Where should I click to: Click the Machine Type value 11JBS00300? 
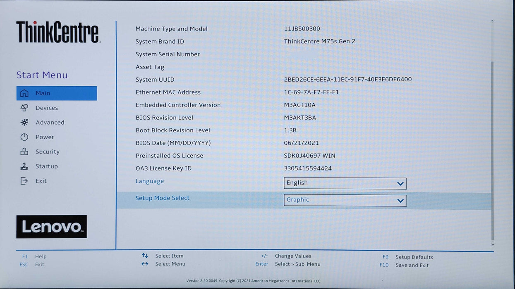(x=302, y=29)
